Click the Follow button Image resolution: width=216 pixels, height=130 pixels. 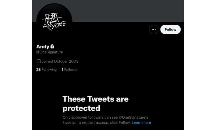point(170,29)
